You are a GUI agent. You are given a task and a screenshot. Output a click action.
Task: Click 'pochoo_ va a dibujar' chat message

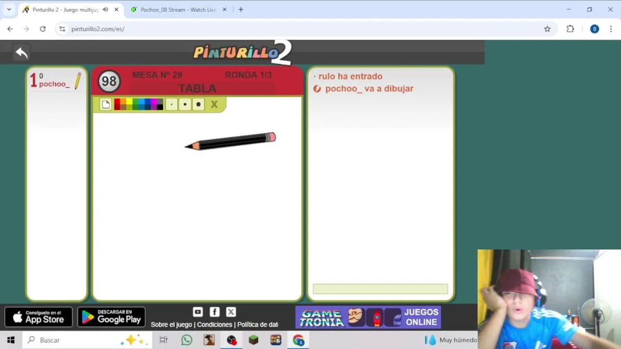[x=369, y=89]
